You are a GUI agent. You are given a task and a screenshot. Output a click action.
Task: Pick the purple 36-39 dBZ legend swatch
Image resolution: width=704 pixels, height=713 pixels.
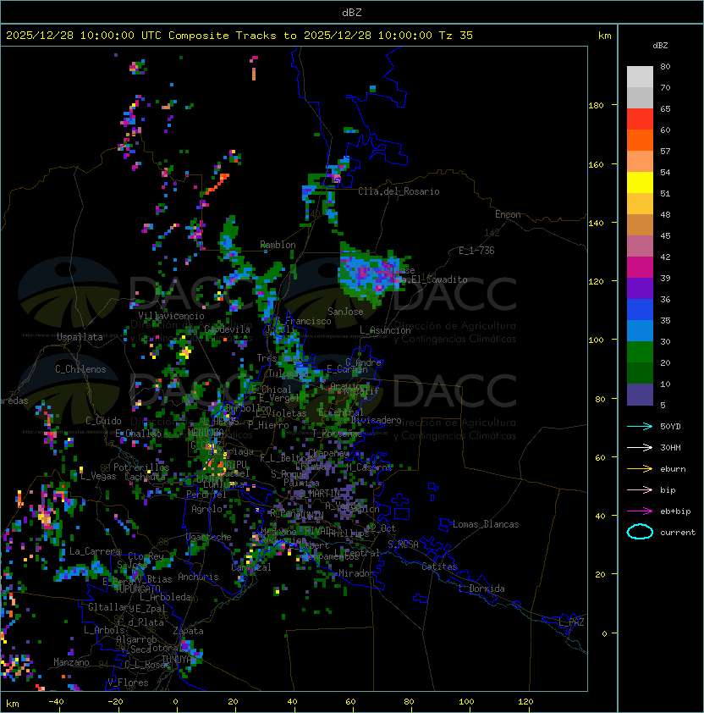(x=640, y=289)
